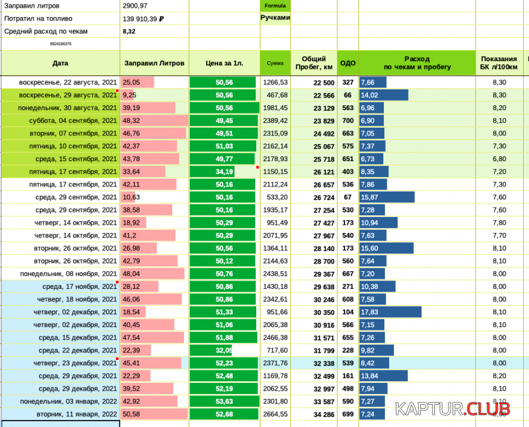Select liters cell 41,2
Image resolution: width=529 pixels, height=427 pixels.
pyautogui.click(x=155, y=236)
